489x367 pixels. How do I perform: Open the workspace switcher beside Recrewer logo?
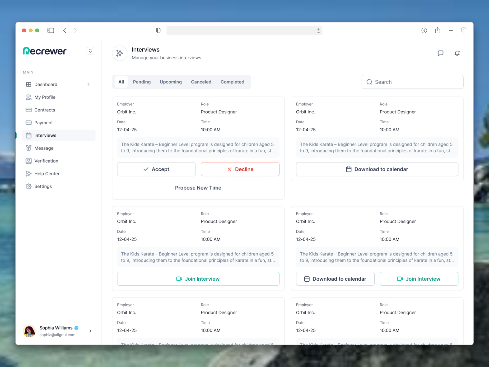[x=90, y=51]
